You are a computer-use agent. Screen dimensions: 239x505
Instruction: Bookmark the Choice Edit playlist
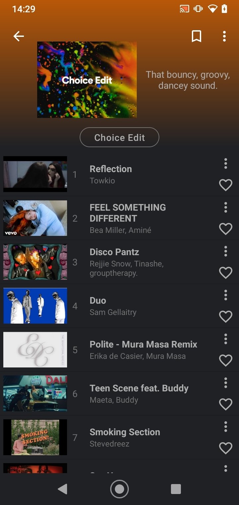197,36
